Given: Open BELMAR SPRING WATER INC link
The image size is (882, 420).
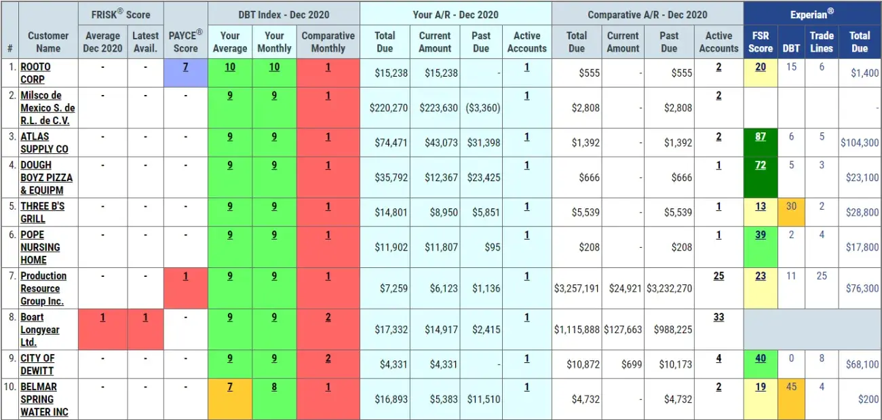Looking at the screenshot, I should click(x=44, y=399).
